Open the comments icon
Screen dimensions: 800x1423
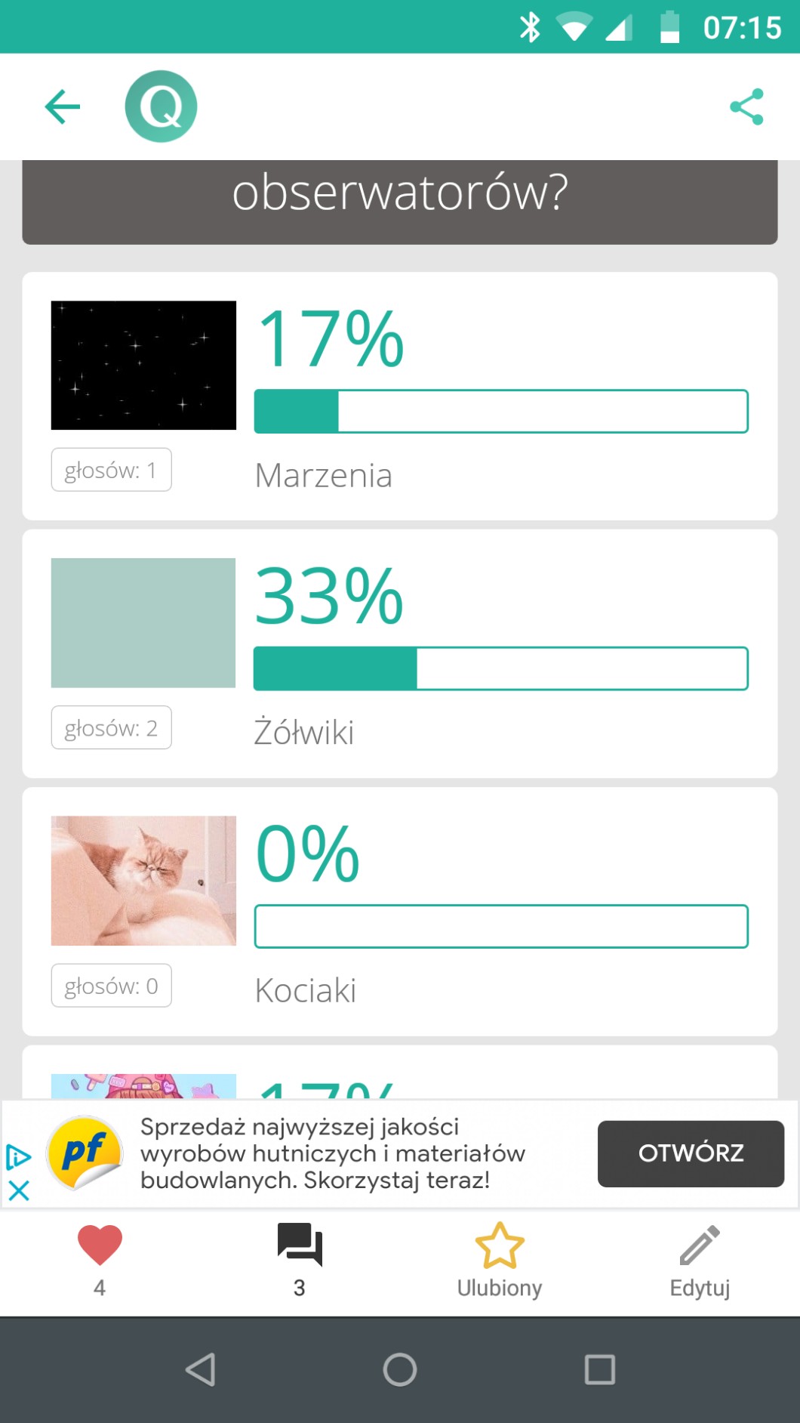300,1245
